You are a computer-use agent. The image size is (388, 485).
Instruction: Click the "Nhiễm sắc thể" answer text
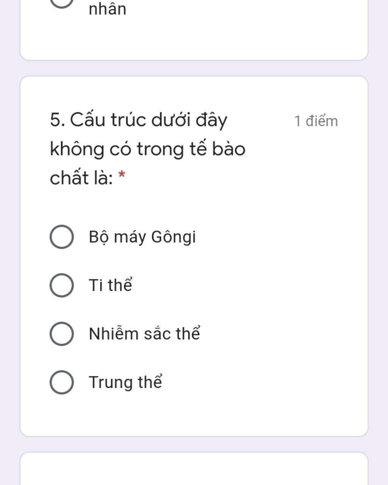(144, 333)
